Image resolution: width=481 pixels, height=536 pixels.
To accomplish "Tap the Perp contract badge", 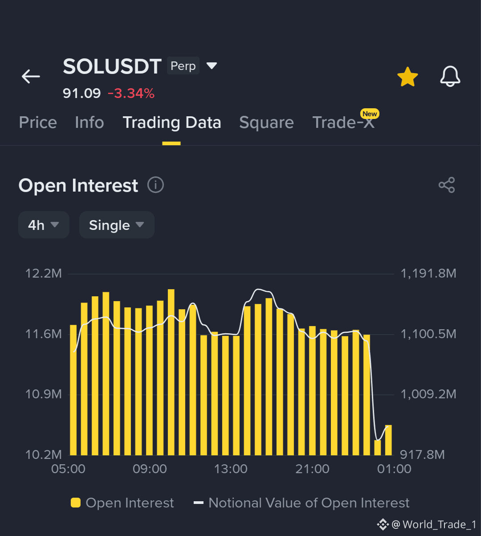I will (x=183, y=66).
